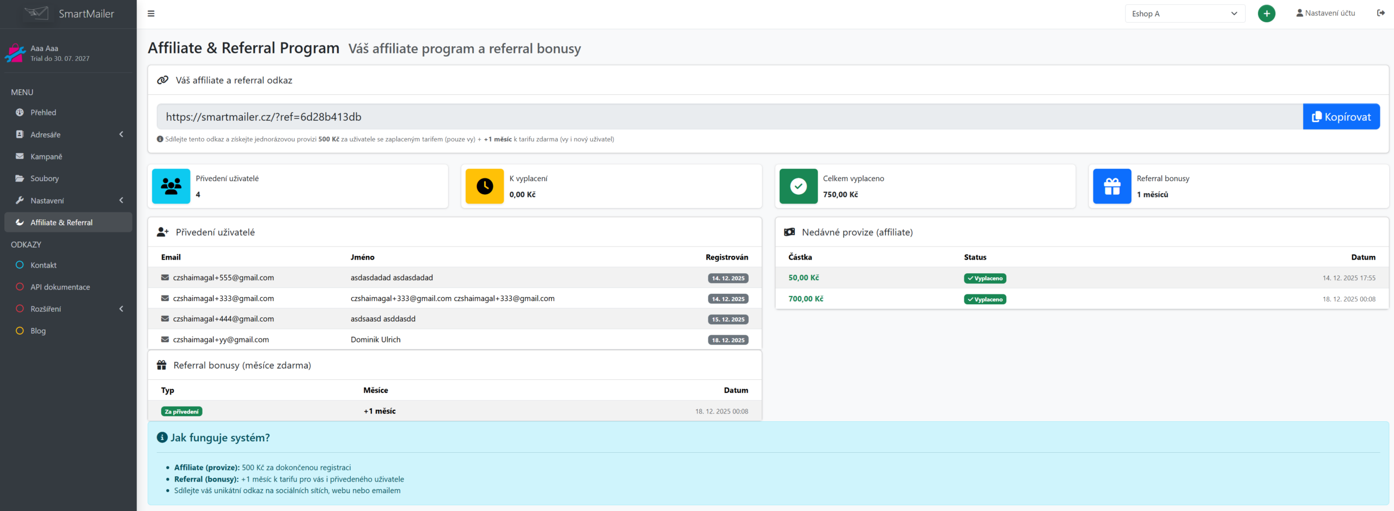This screenshot has height=511, width=1394.
Task: Expand the Nastavení sidebar submenu
Action: pos(68,200)
